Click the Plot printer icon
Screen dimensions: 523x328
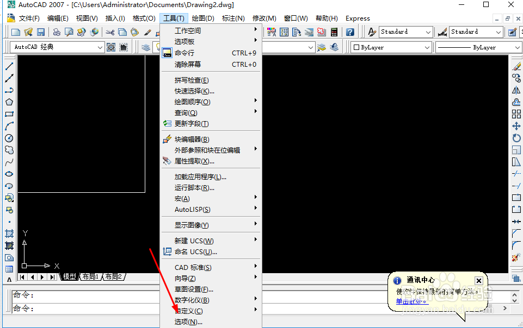coord(57,32)
